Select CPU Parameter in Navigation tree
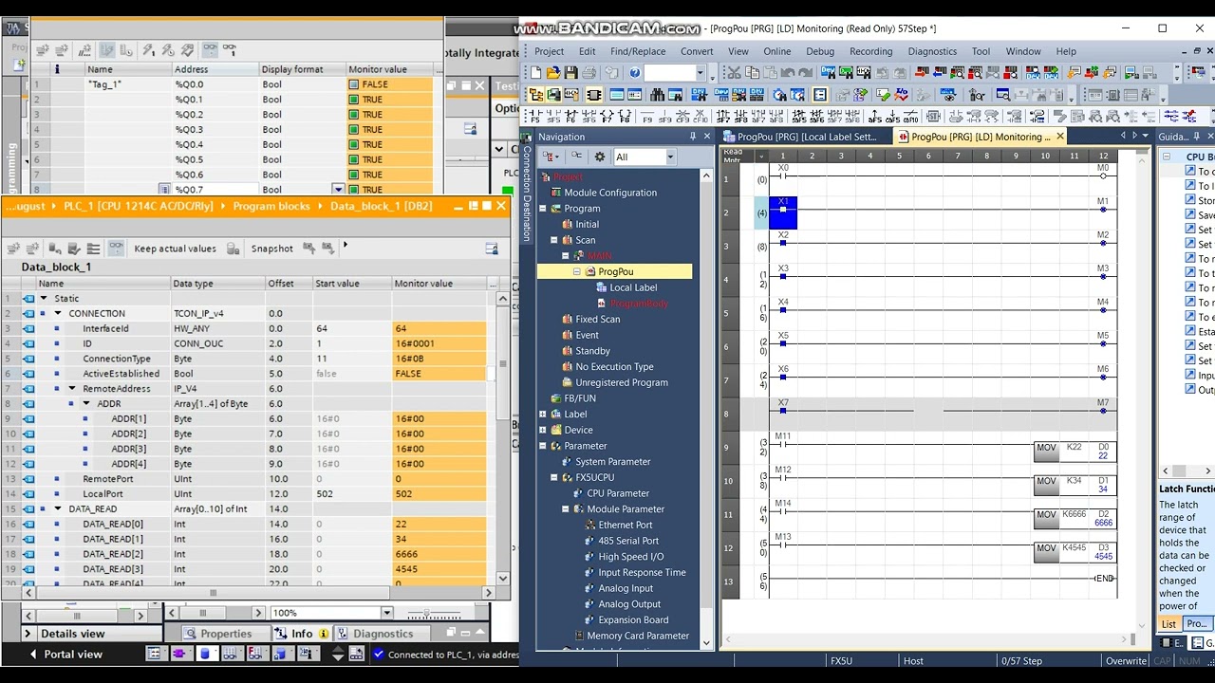Screen dimensions: 1215x683 click(617, 493)
